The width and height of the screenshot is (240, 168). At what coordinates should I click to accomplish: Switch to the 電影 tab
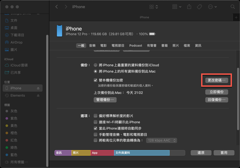pyautogui.click(x=104, y=46)
